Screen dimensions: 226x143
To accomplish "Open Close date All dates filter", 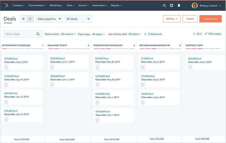I will click(98, 34).
